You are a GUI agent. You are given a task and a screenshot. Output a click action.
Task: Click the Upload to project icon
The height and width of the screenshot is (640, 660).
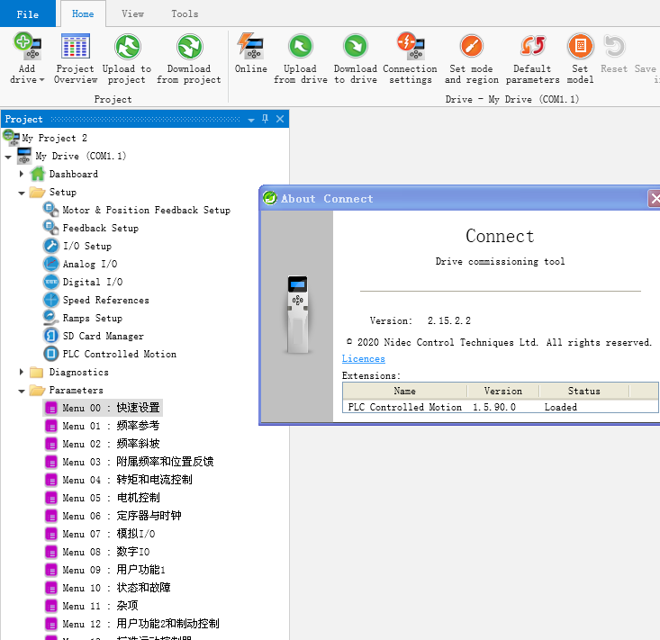pos(127,47)
